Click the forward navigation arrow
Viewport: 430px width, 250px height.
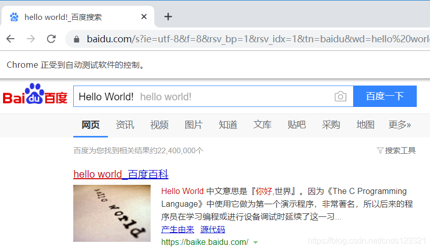(x=31, y=39)
